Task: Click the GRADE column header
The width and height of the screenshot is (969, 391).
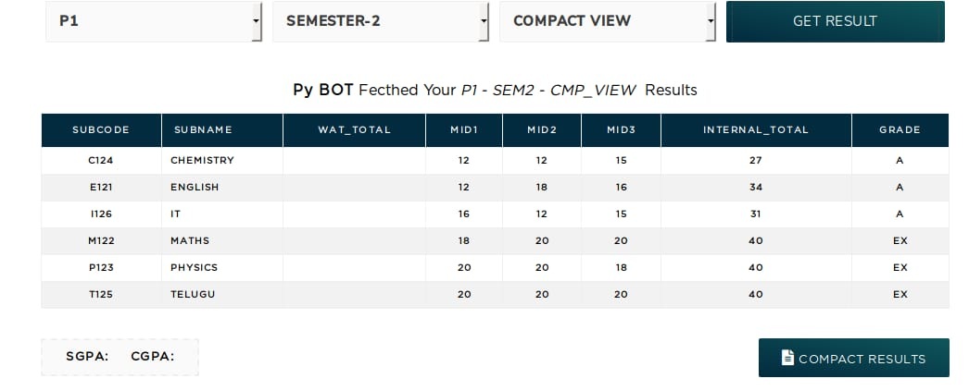Action: click(900, 130)
